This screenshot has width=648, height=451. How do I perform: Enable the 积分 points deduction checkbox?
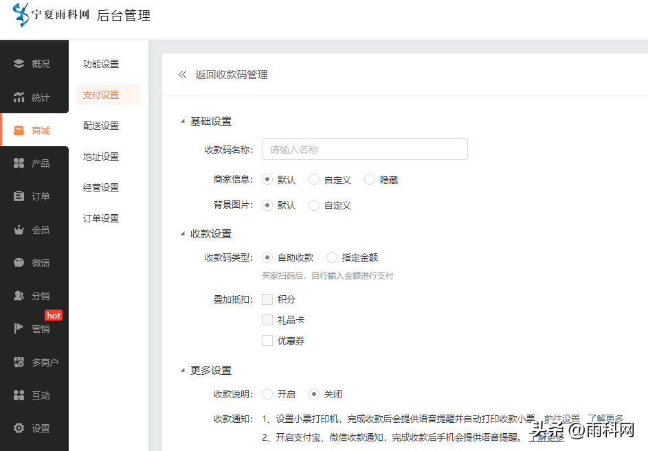point(267,299)
